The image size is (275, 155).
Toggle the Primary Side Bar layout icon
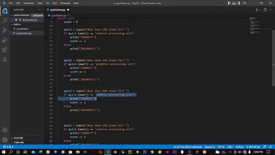[x=229, y=3]
